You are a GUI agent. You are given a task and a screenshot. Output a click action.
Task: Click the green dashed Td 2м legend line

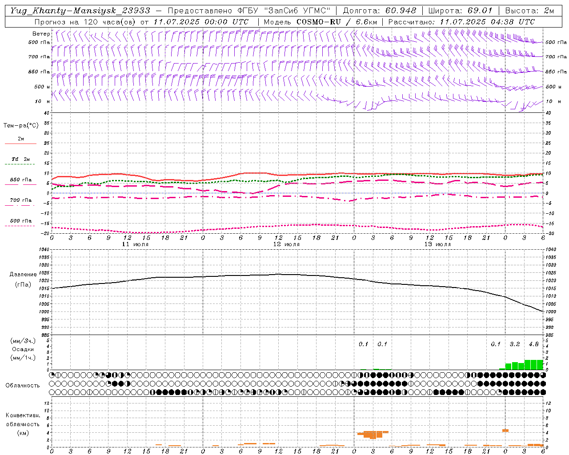tap(20, 164)
